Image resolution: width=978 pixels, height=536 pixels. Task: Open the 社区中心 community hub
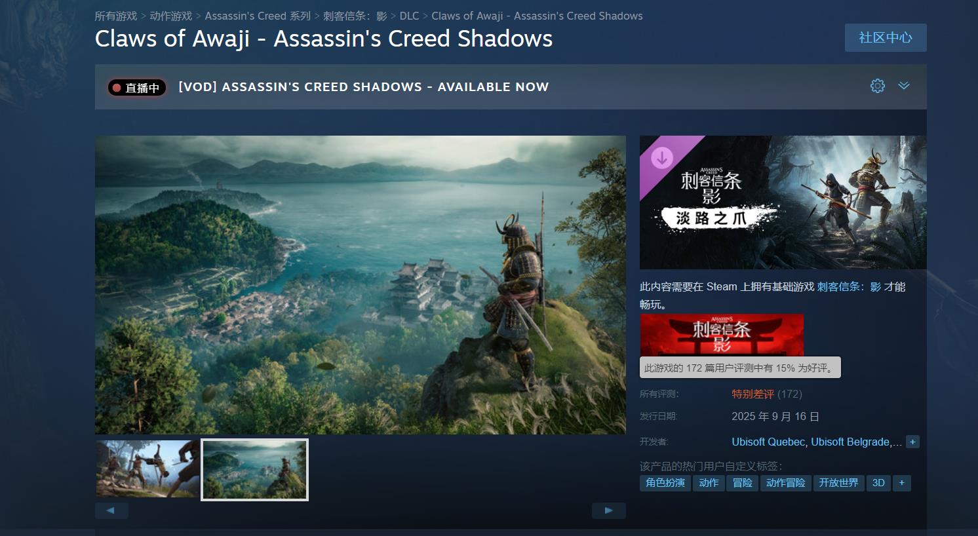(x=886, y=37)
